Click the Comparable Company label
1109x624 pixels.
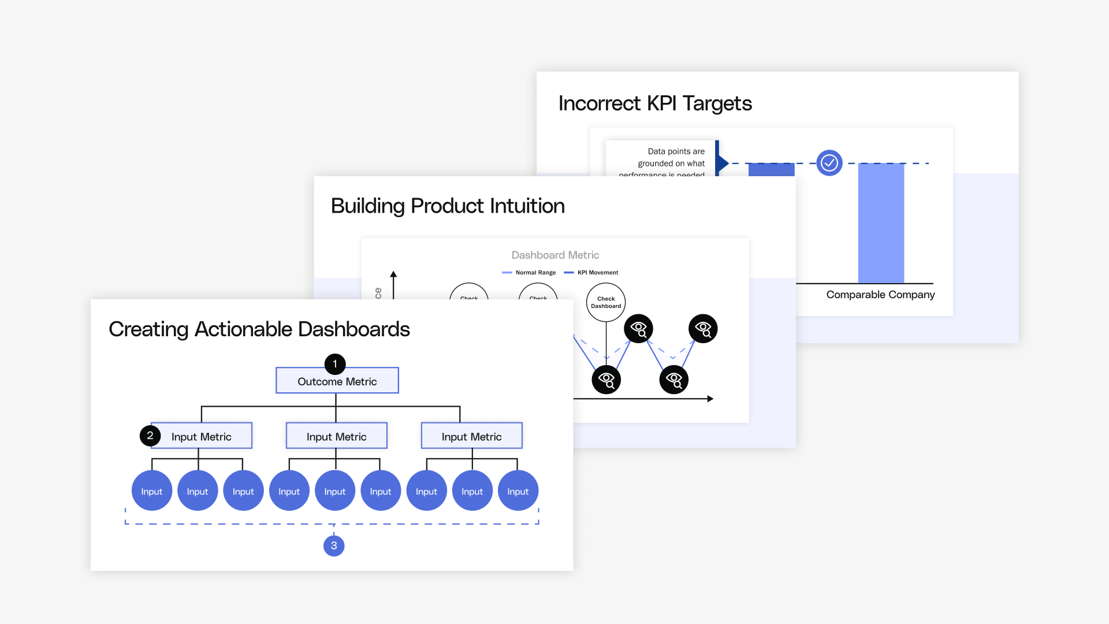(880, 295)
